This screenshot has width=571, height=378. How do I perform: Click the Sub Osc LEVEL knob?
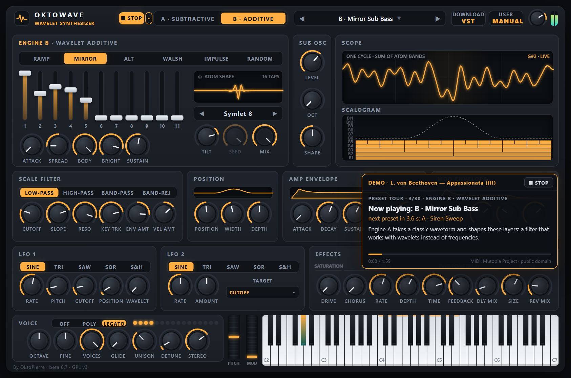coord(312,62)
